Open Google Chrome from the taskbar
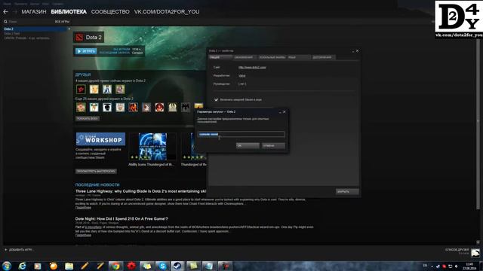 115,266
